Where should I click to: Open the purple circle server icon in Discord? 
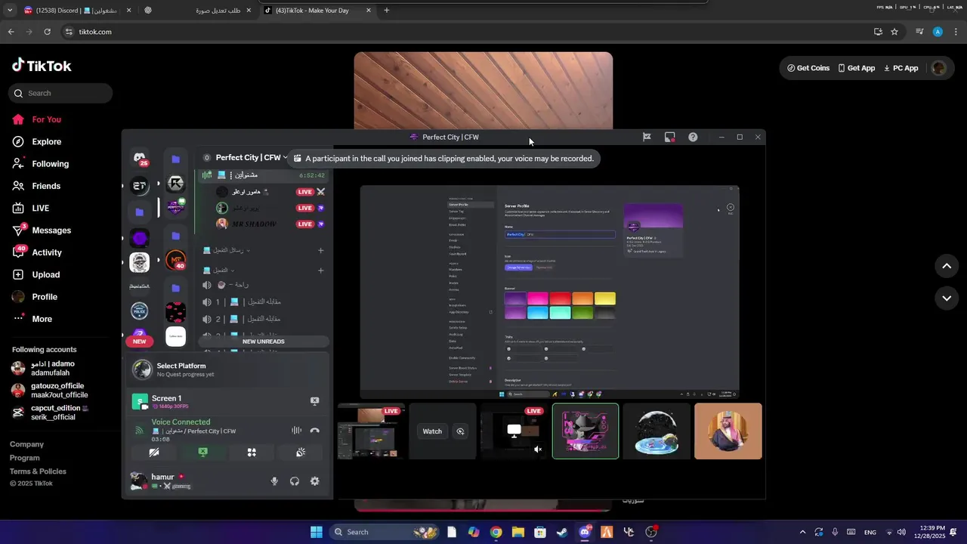[x=140, y=239]
